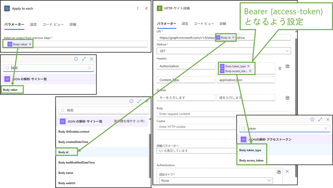Expand the popup listing Body createdDateTime
This screenshot has width=333, height=188.
[139, 101]
